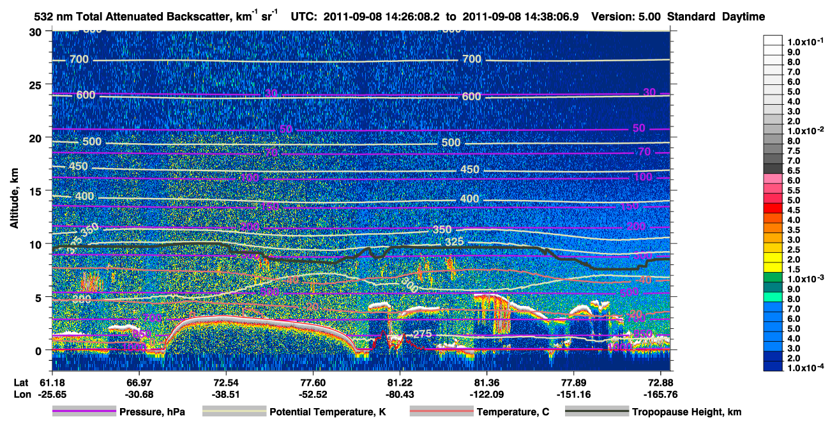830x426 pixels.
Task: Click longitude value '-30.68'
Action: 139,394
